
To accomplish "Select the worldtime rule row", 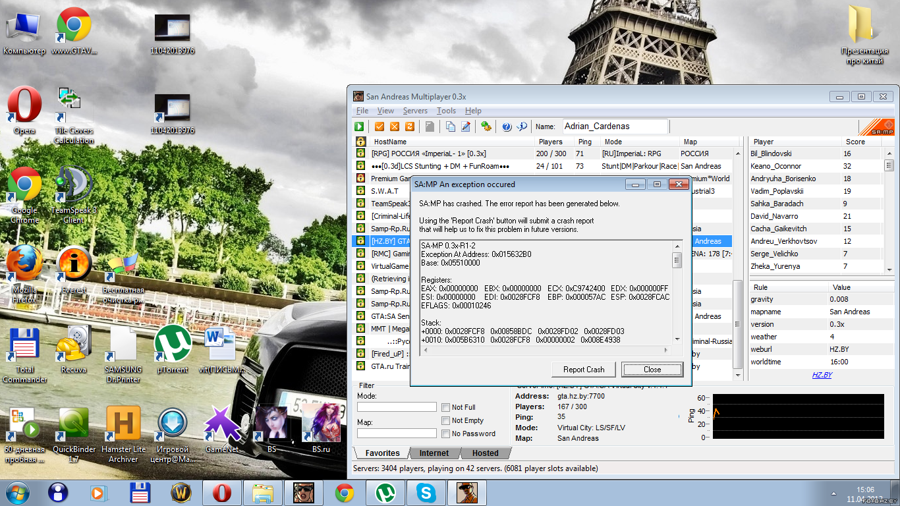I will pyautogui.click(x=822, y=362).
